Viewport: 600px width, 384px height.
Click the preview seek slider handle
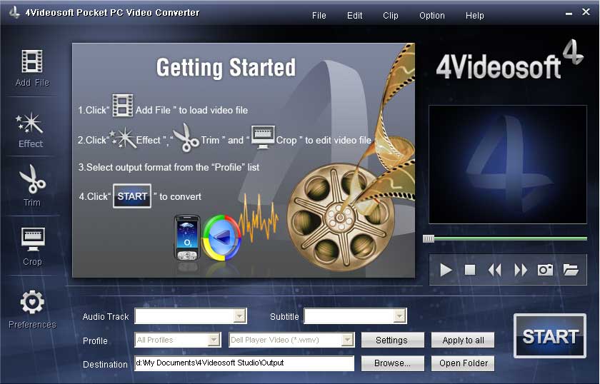[x=429, y=238]
